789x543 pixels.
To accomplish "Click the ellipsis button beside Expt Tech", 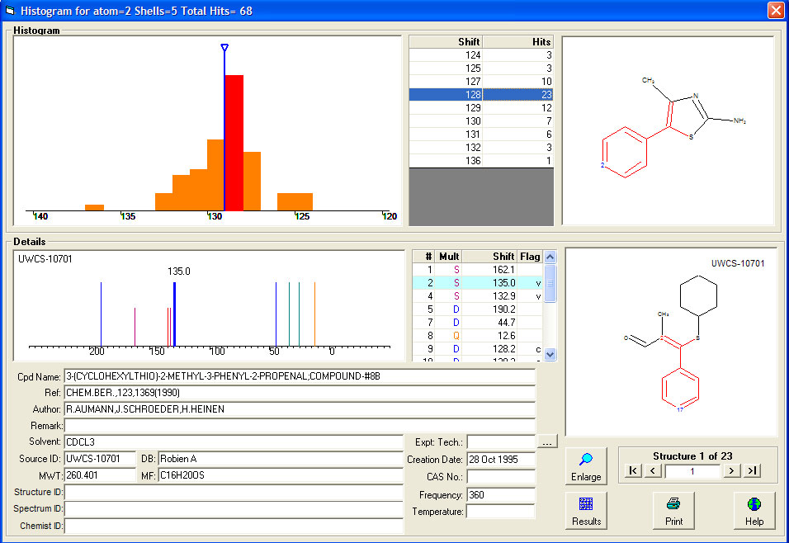I will [x=547, y=442].
